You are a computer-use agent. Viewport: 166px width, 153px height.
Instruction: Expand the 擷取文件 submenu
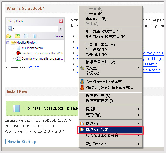tap(110, 124)
